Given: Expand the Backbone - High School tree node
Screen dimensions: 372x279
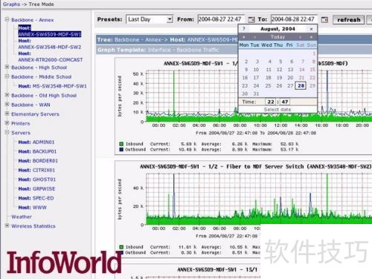Looking at the screenshot, I should [x=7, y=67].
